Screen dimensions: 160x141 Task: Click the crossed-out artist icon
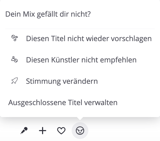click(14, 60)
